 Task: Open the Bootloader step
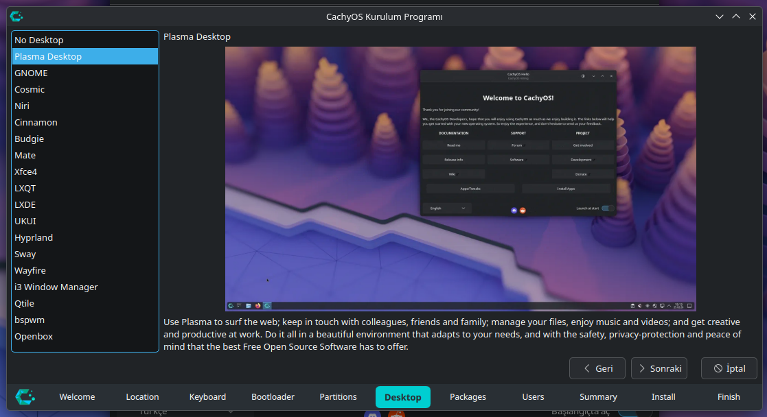coord(273,397)
